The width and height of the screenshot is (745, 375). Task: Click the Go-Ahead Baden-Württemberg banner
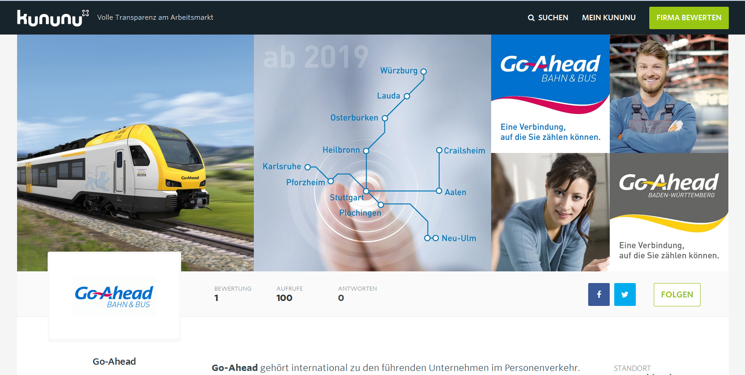click(669, 212)
